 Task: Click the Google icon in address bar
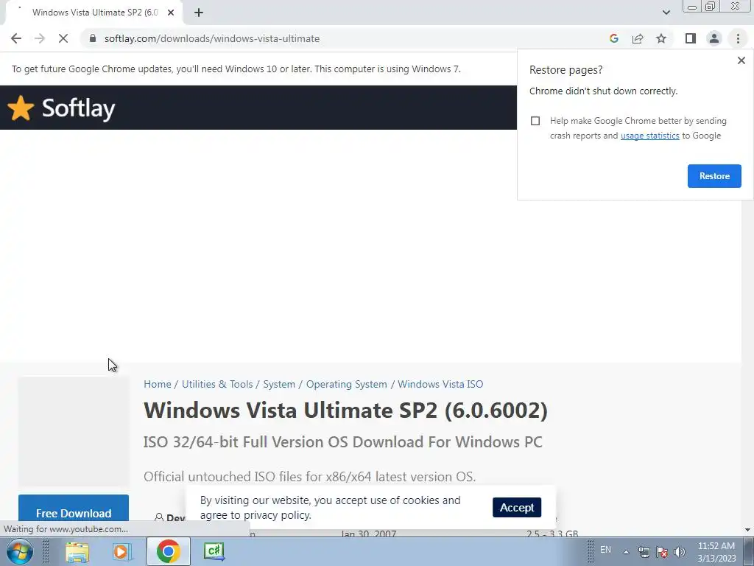click(x=613, y=38)
